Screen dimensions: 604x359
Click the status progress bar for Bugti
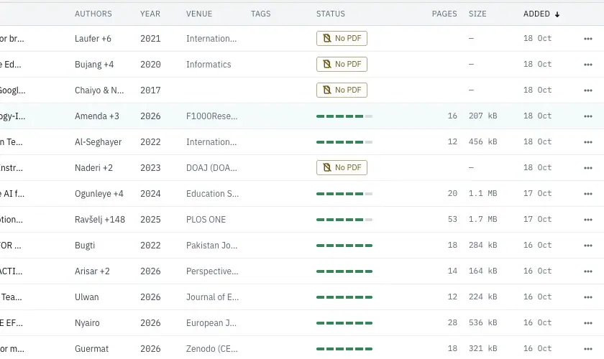344,246
